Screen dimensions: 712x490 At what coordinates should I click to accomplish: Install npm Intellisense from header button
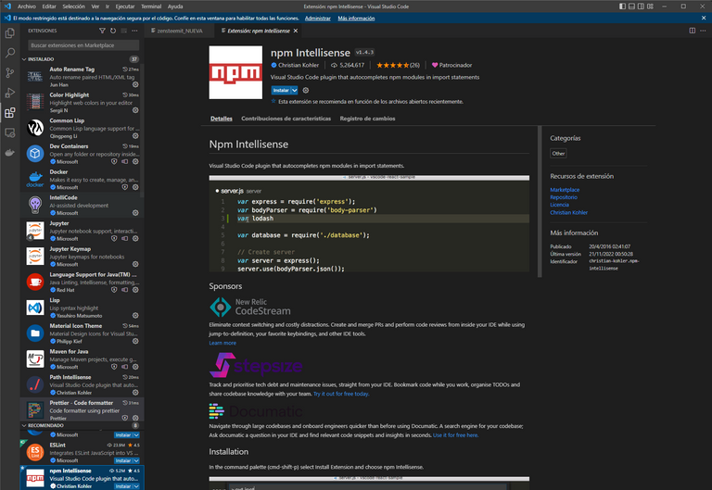point(281,90)
